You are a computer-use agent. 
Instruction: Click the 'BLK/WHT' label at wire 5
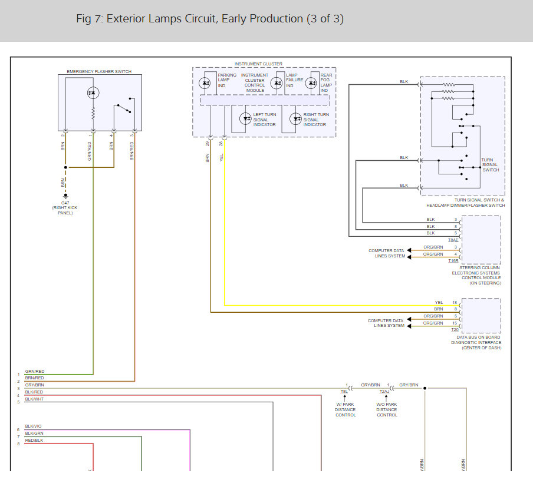(x=34, y=399)
